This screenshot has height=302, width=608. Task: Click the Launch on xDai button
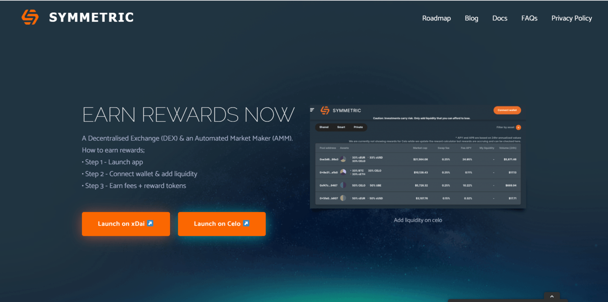[126, 224]
